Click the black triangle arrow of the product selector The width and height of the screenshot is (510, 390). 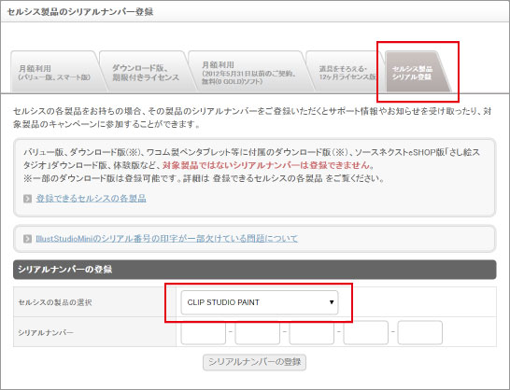coord(332,302)
